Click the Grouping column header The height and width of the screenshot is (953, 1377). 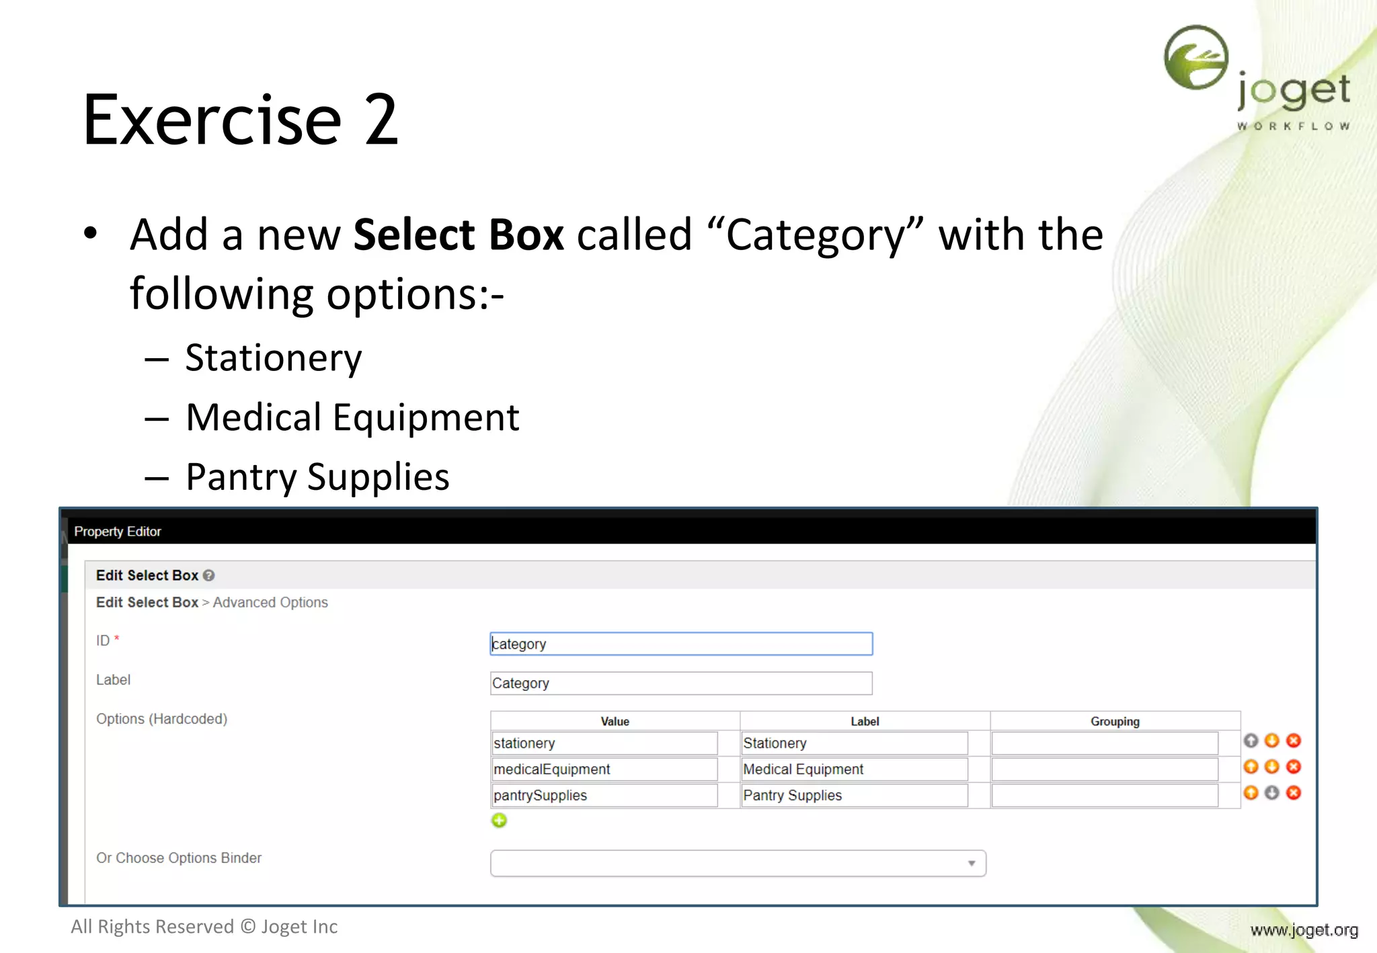coord(1115,721)
